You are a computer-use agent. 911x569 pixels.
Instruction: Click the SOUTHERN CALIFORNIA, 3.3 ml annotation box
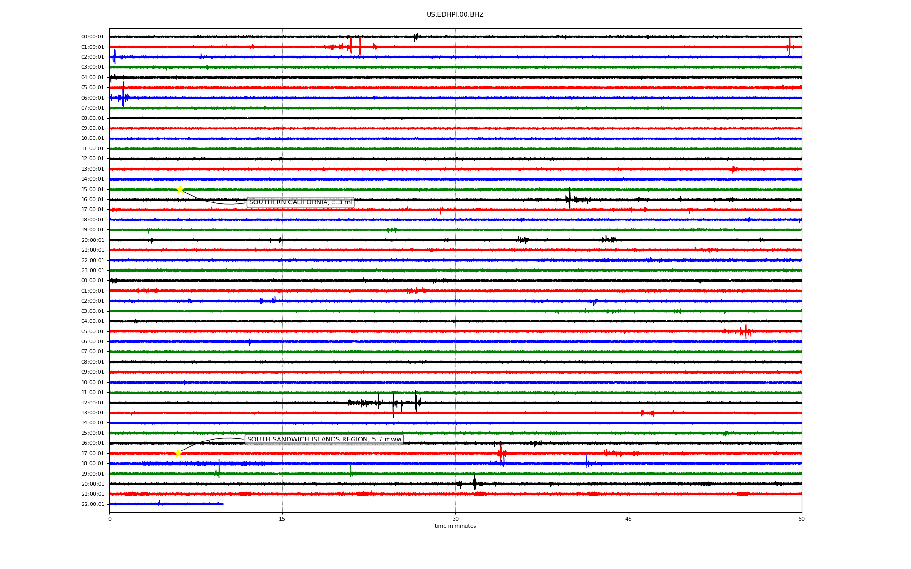[x=300, y=202]
